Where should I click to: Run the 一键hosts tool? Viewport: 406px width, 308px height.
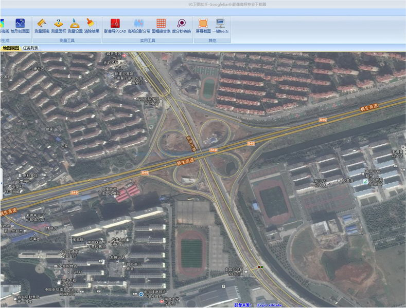(x=220, y=26)
